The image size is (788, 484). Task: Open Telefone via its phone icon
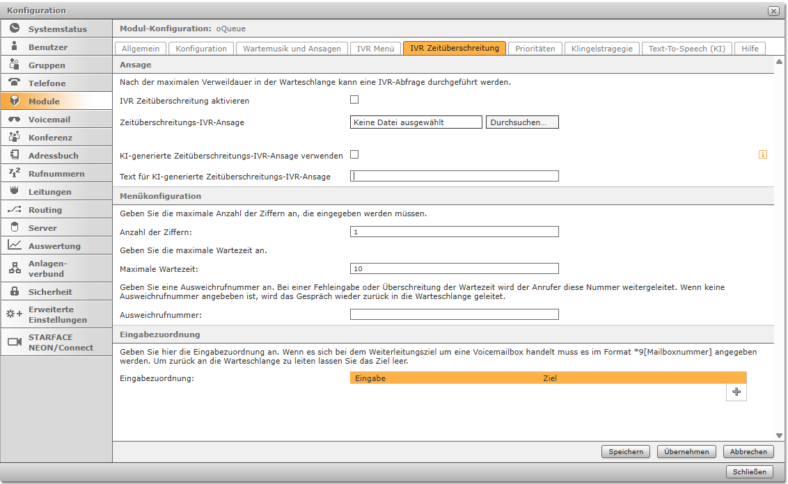pos(15,83)
